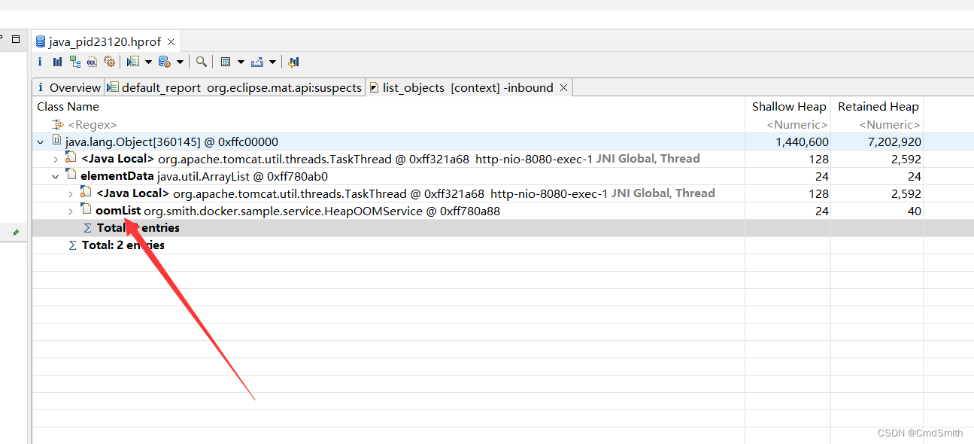Create a histogram from the toolbar

[57, 62]
